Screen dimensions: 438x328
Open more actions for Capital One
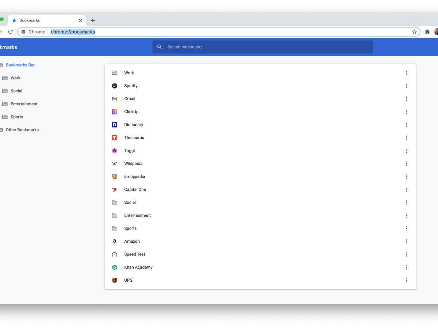(407, 190)
